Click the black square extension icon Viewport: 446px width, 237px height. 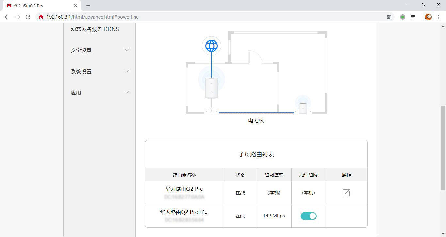click(x=413, y=17)
